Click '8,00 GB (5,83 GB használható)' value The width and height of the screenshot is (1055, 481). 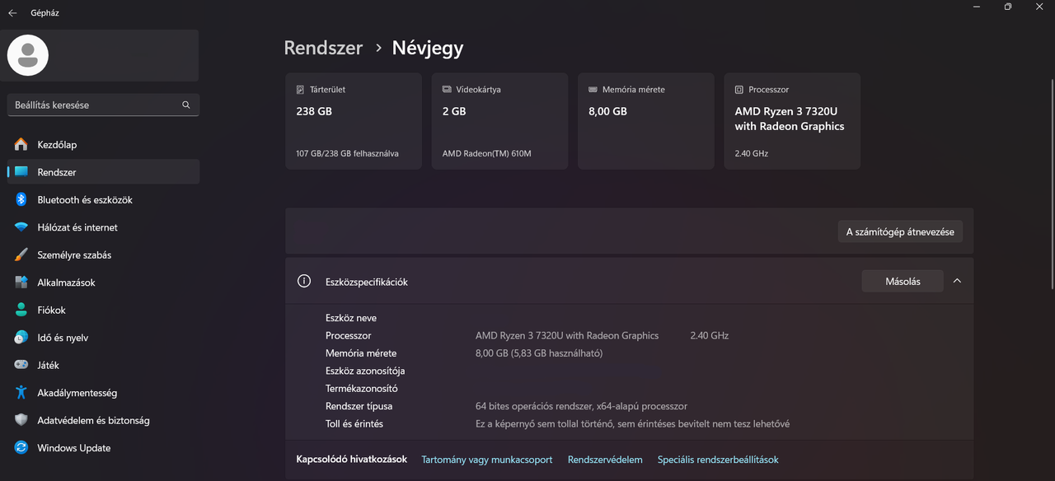(x=539, y=353)
